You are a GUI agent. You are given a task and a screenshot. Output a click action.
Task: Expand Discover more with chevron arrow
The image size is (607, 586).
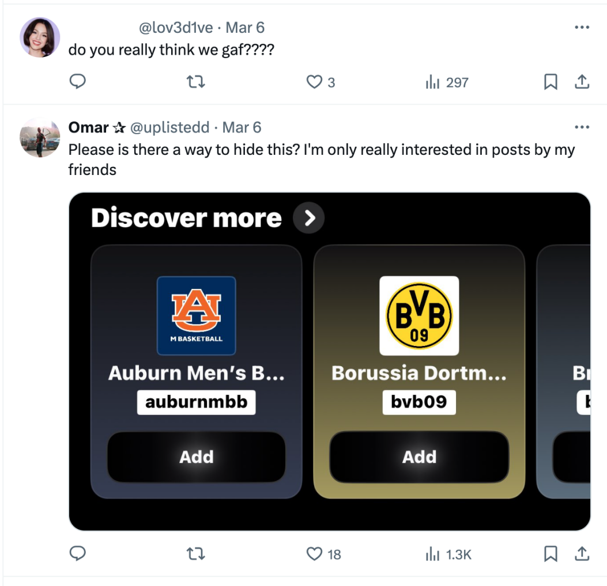click(309, 218)
